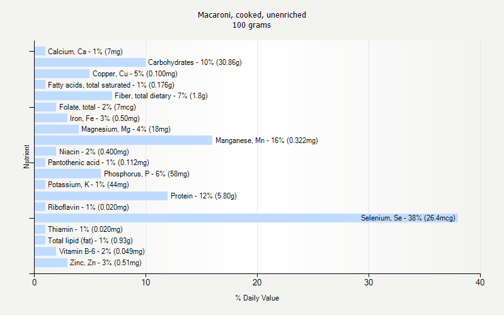Select the Carbohydrates - 10% (30.86g) label
This screenshot has height=315, width=504.
pyautogui.click(x=195, y=62)
